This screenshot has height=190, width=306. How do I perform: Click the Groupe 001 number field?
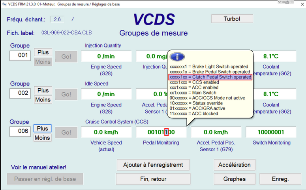click(20, 55)
